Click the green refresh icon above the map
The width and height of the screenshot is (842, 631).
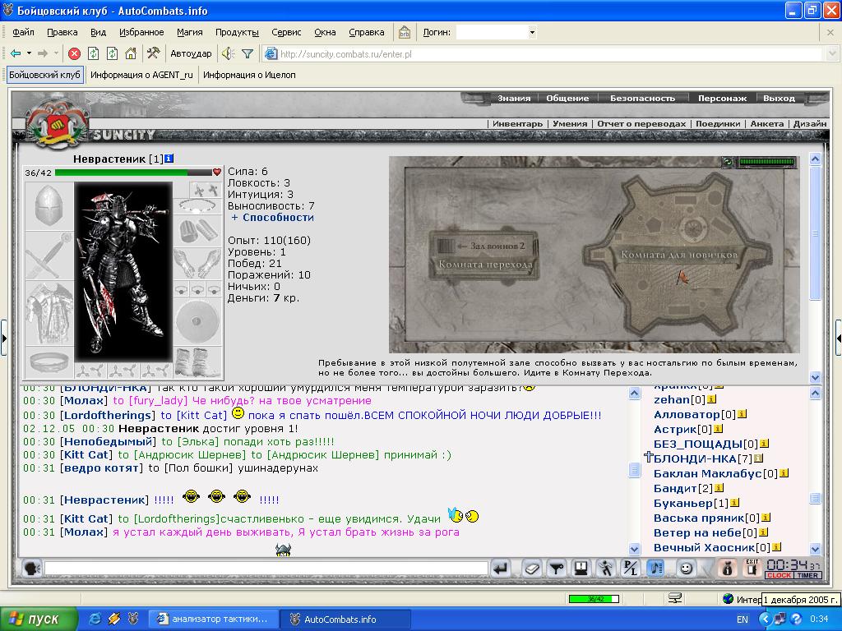point(729,162)
